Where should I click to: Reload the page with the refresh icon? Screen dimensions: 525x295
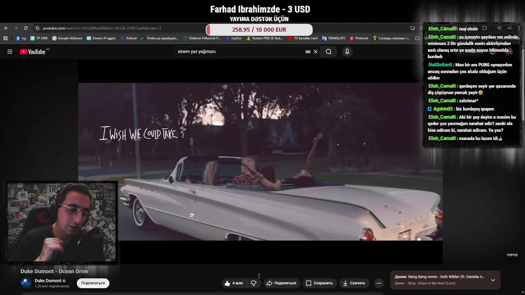[25, 28]
